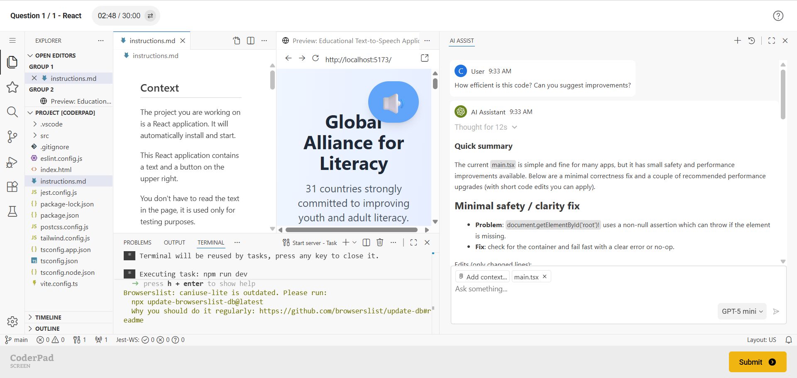
Task: Expand the TIMELINE section
Action: [48, 317]
